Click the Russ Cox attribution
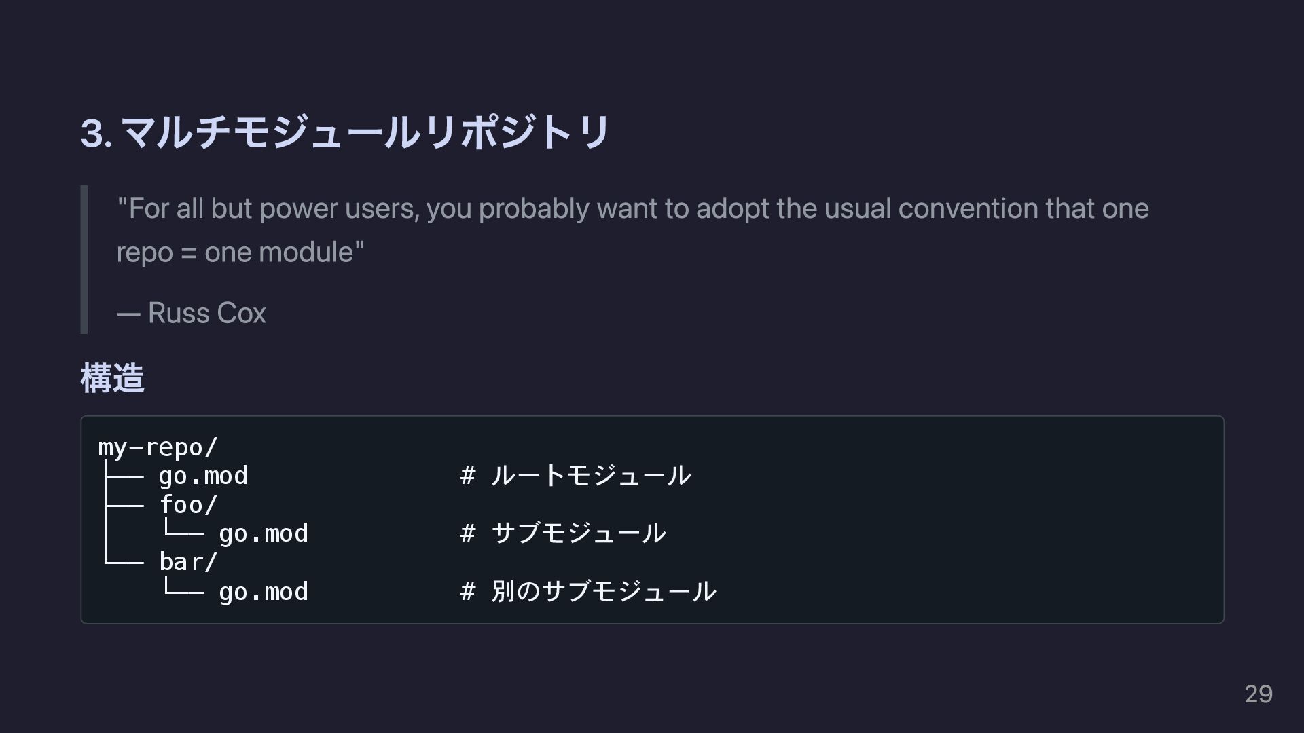 coord(192,314)
